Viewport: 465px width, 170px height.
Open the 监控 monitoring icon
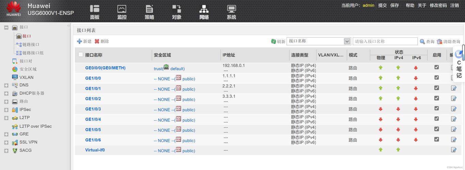(x=122, y=9)
